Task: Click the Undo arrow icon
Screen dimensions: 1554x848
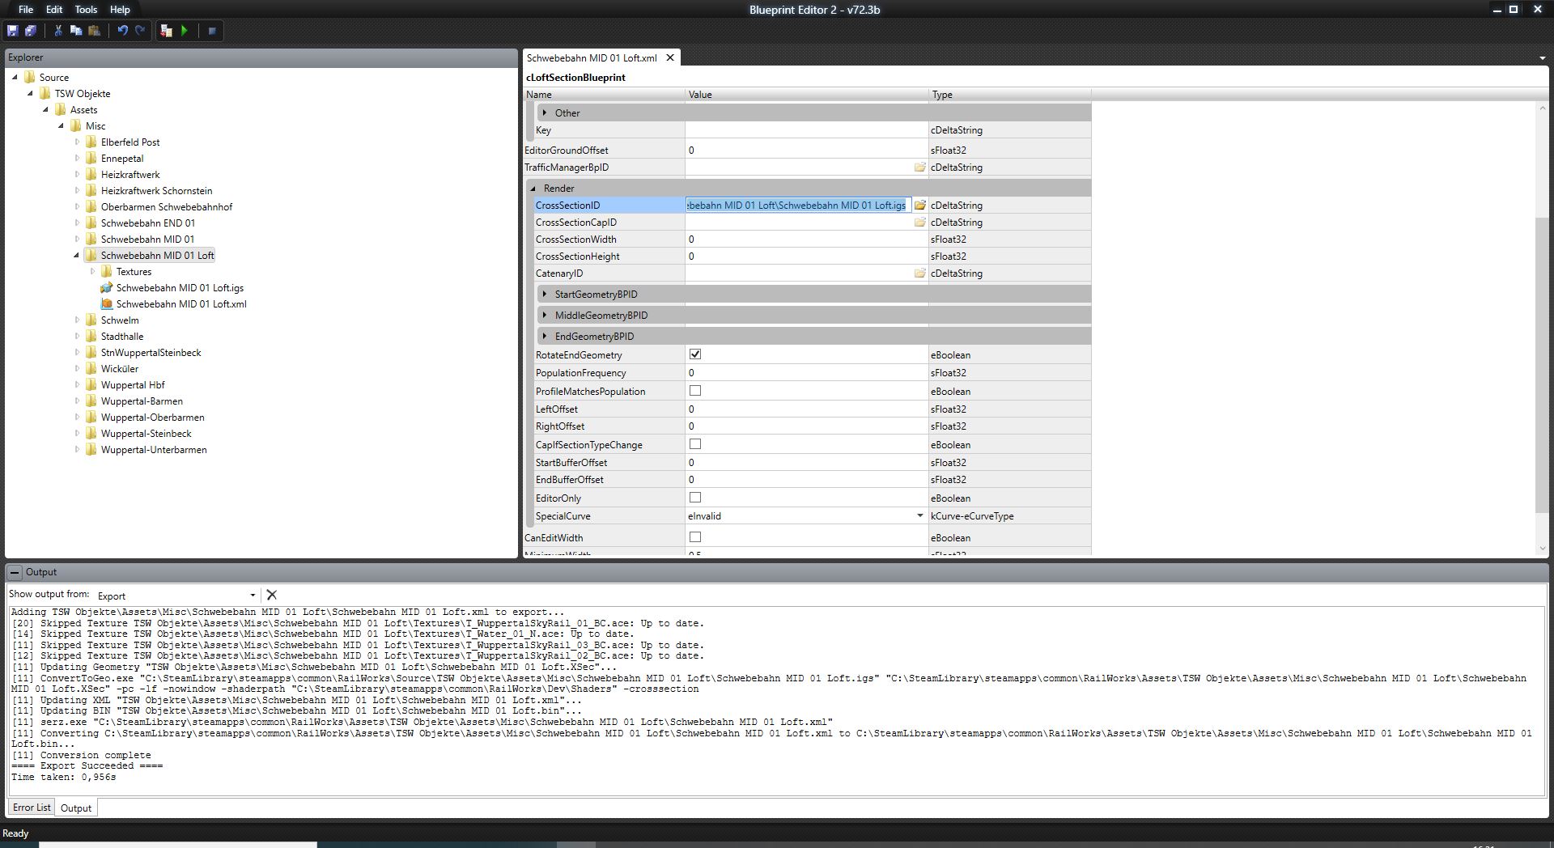Action: point(122,31)
